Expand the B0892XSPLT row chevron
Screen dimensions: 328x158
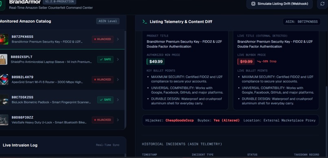[118, 59]
